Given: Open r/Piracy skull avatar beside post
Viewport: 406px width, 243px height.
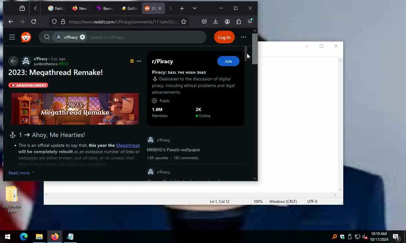Looking at the screenshot, I should [26, 61].
